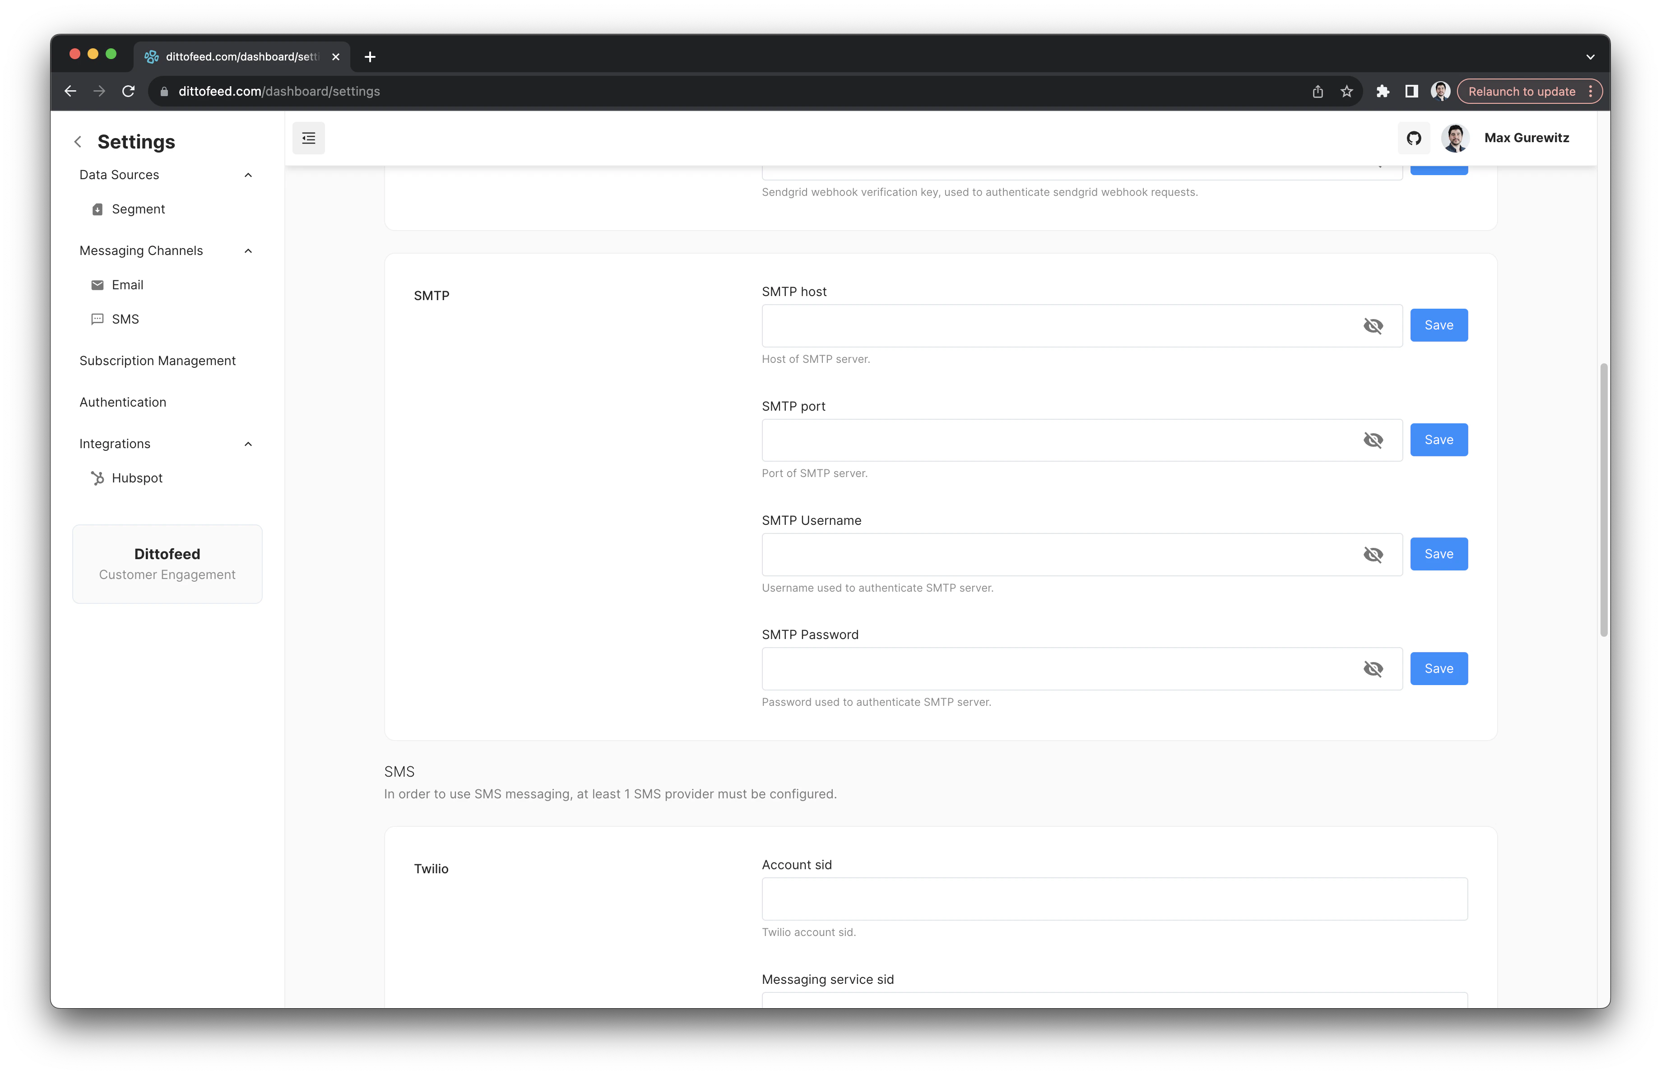Click the Segment data source icon
Image resolution: width=1661 pixels, height=1075 pixels.
(x=97, y=209)
